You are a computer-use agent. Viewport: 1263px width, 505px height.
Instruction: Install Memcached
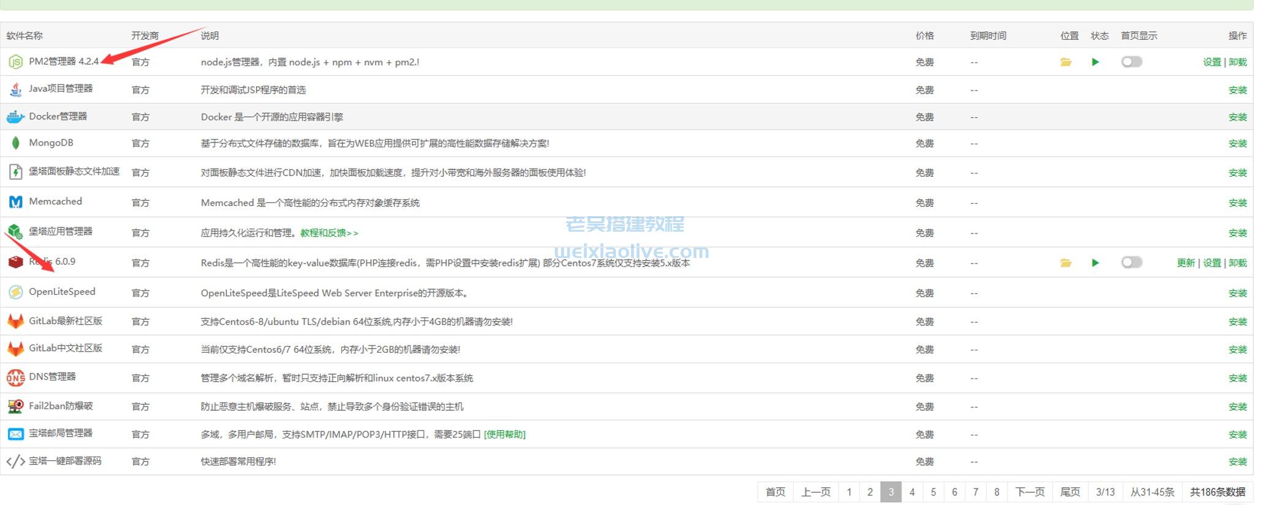coord(1237,202)
